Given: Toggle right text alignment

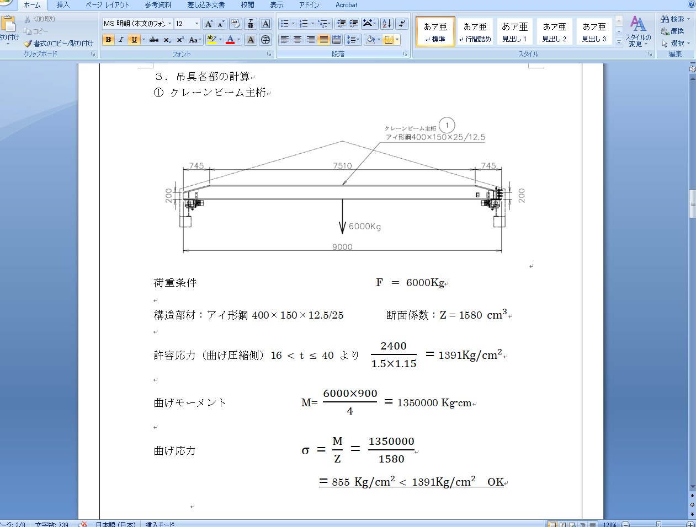Looking at the screenshot, I should (x=311, y=40).
